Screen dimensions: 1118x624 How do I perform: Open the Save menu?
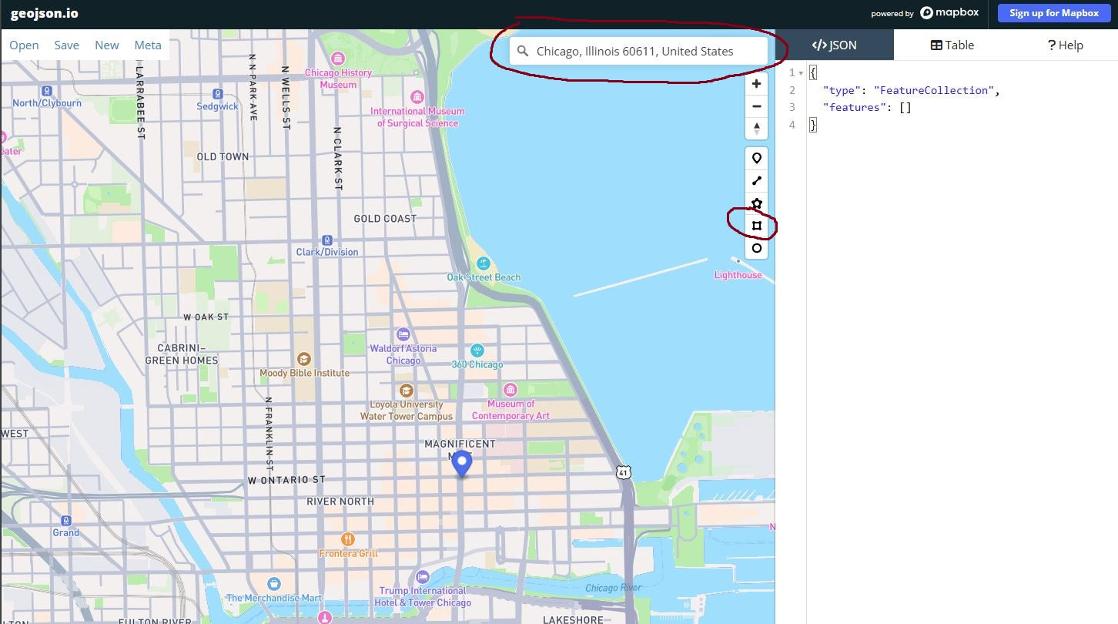tap(66, 45)
